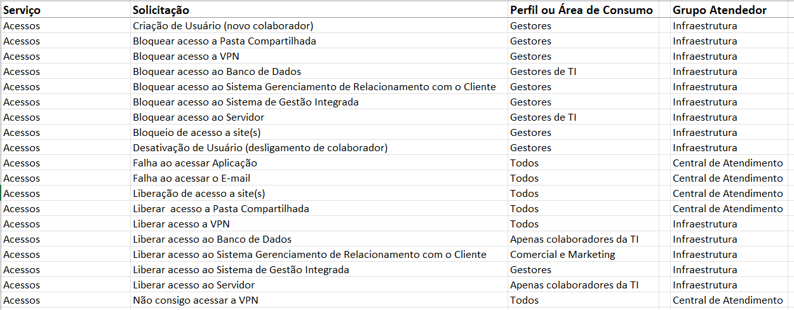The width and height of the screenshot is (794, 310).
Task: Select the 'Bloquear acesso ao Banco de Dados' cell
Action: pyautogui.click(x=217, y=72)
